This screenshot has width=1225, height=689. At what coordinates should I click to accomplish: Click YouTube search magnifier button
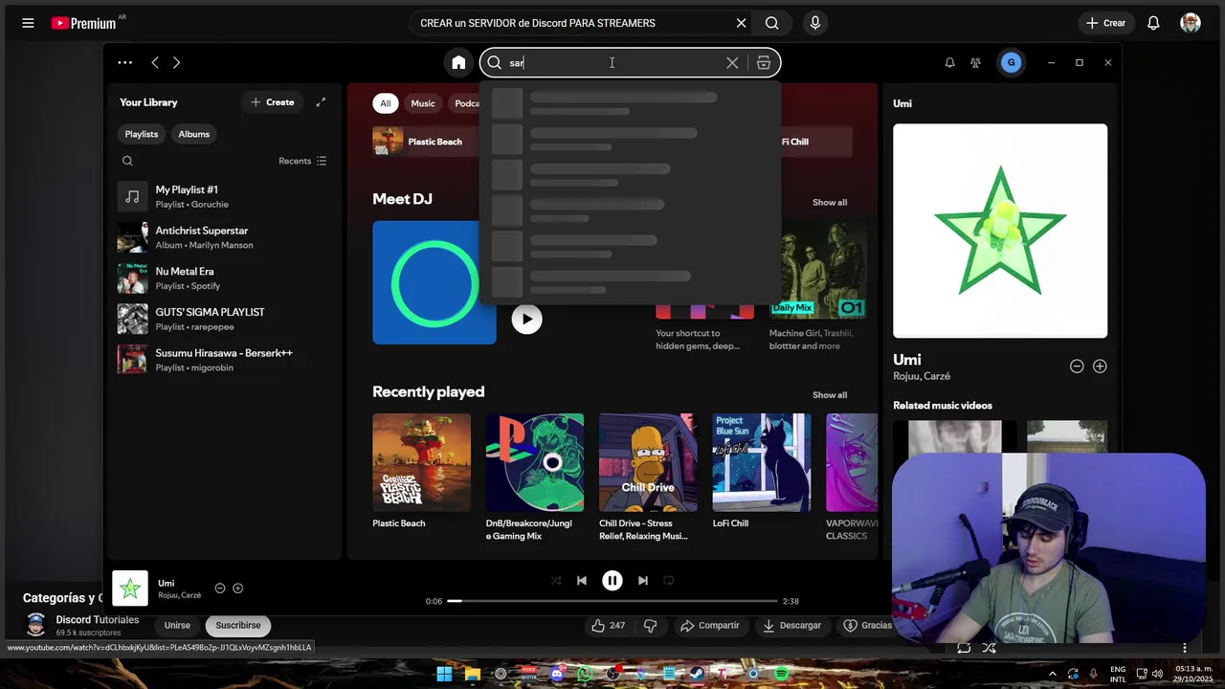click(x=772, y=23)
